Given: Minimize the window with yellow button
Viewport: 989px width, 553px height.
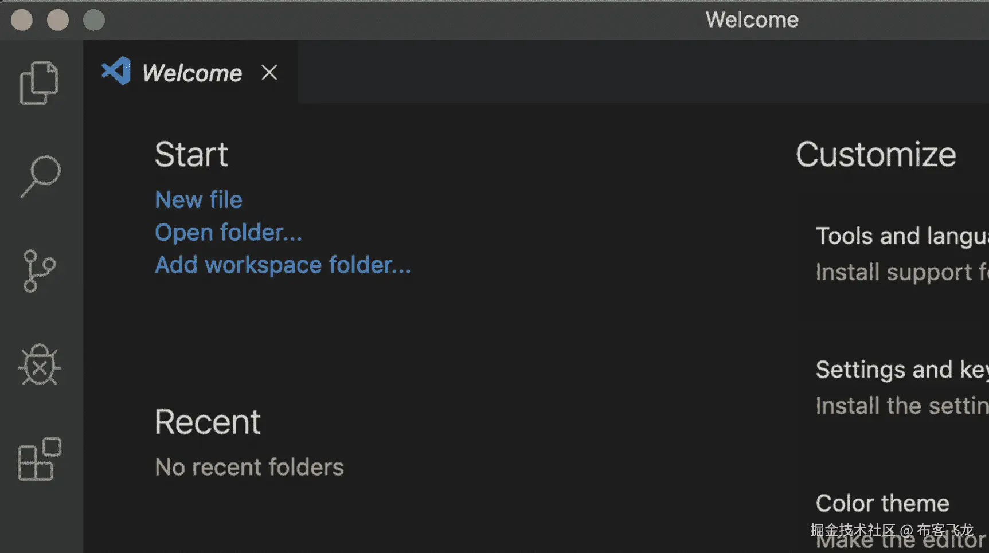Looking at the screenshot, I should click(x=58, y=20).
